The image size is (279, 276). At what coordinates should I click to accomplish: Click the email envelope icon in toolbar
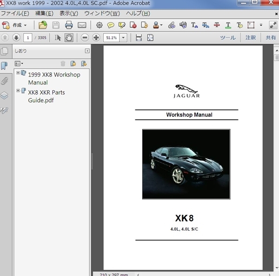[82, 25]
